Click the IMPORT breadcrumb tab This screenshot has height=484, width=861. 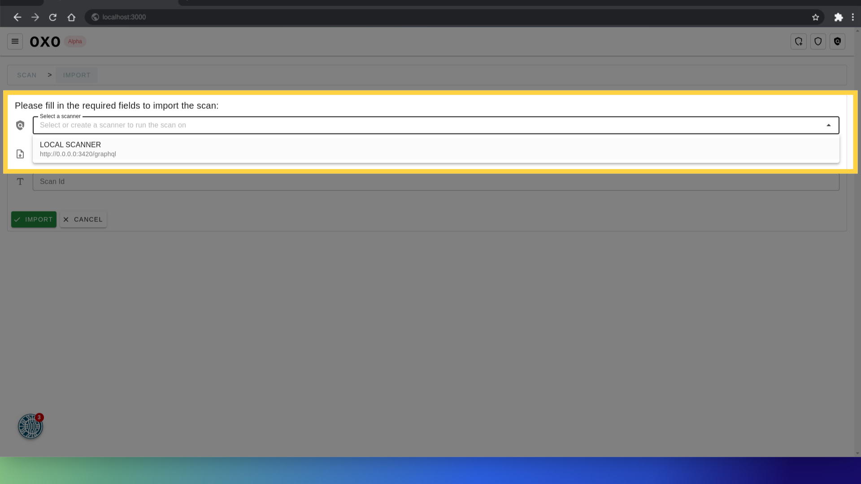pyautogui.click(x=77, y=75)
